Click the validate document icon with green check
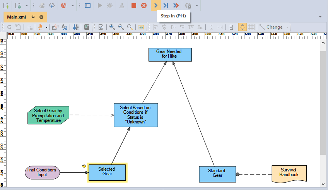This screenshot has width=328, height=190. pos(18,5)
